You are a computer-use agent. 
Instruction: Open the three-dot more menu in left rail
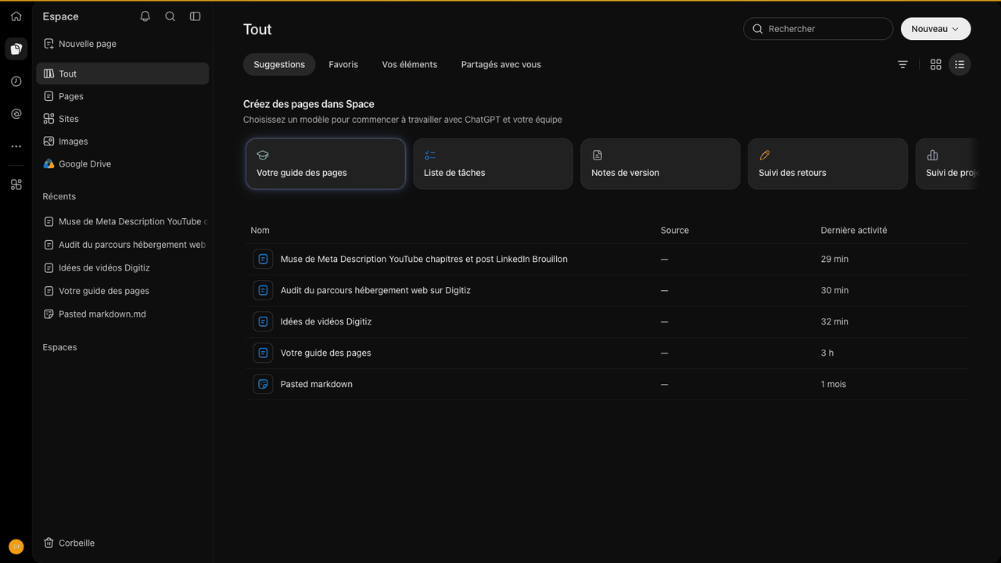pyautogui.click(x=16, y=146)
